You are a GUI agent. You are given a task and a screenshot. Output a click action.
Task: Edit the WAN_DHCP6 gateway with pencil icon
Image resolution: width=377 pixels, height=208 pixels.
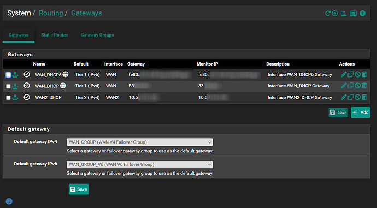344,74
